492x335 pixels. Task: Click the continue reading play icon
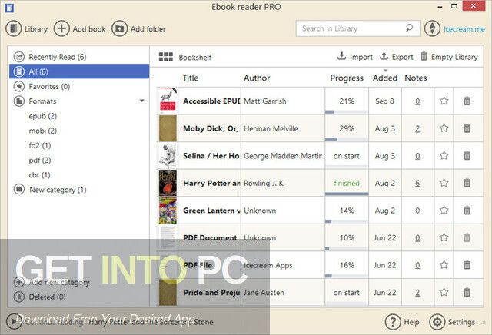point(14,321)
